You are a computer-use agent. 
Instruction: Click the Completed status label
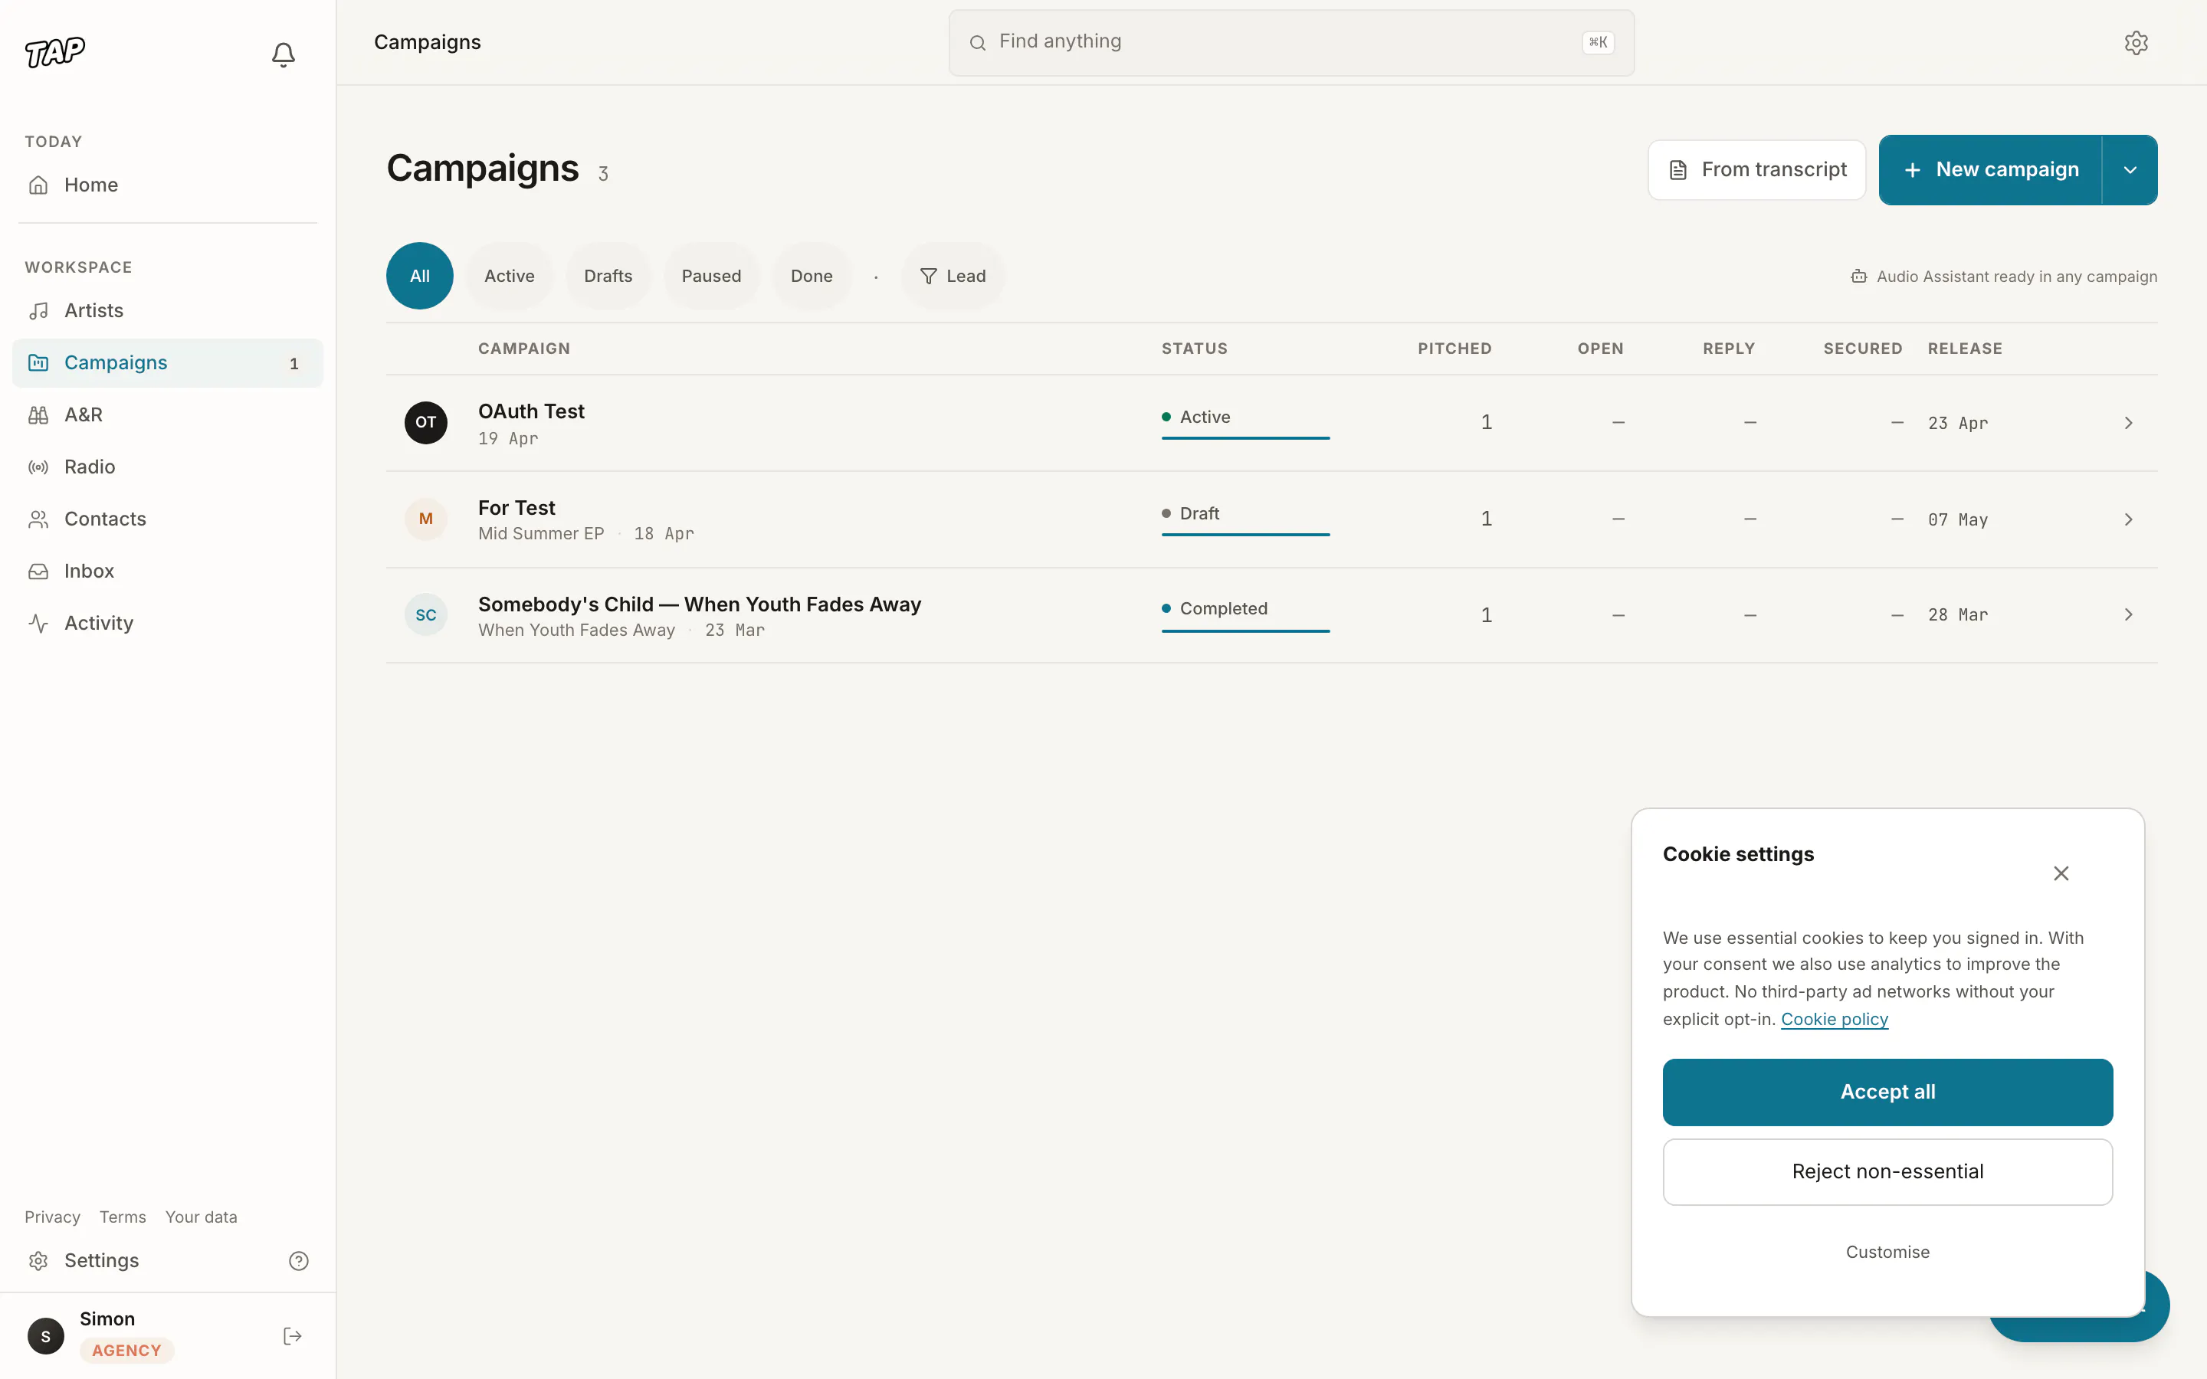tap(1223, 608)
